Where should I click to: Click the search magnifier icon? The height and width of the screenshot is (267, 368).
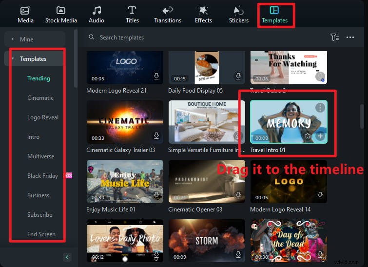coord(92,37)
